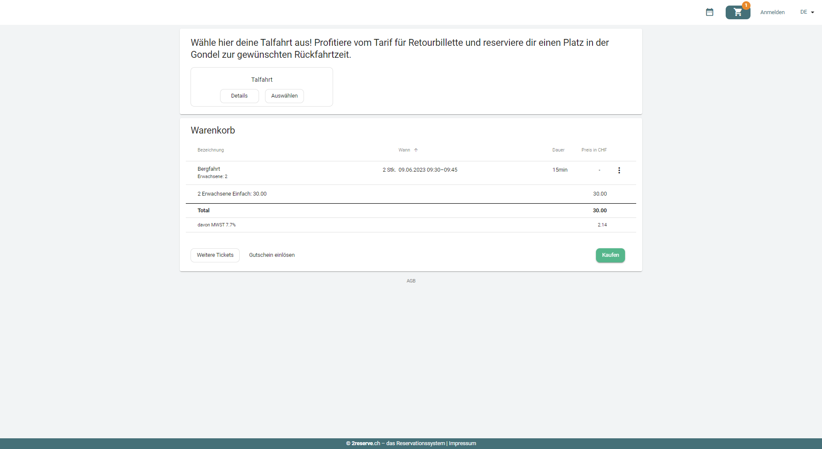The width and height of the screenshot is (822, 449).
Task: Sort cart by Preis in CHF column
Action: pyautogui.click(x=593, y=150)
